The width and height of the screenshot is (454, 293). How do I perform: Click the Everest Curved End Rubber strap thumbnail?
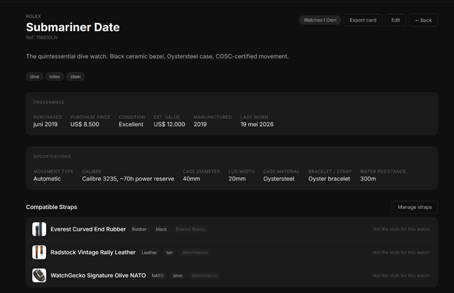click(39, 229)
